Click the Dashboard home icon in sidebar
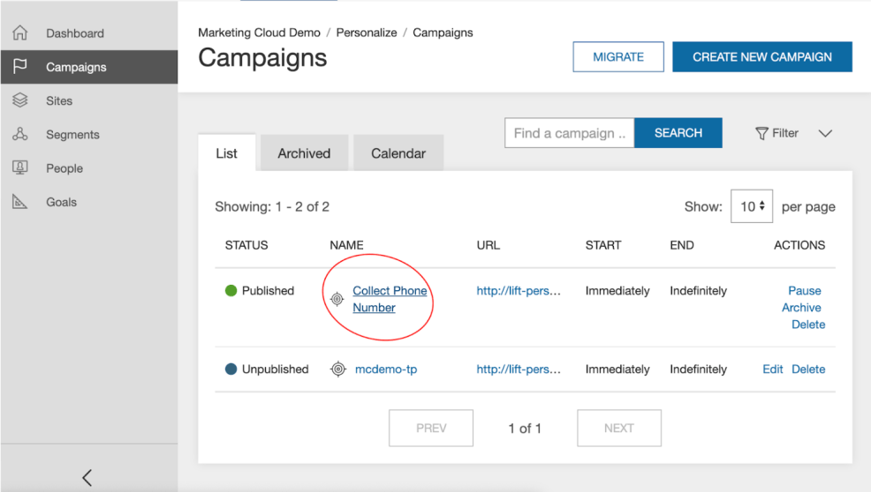Image resolution: width=871 pixels, height=492 pixels. pyautogui.click(x=19, y=34)
